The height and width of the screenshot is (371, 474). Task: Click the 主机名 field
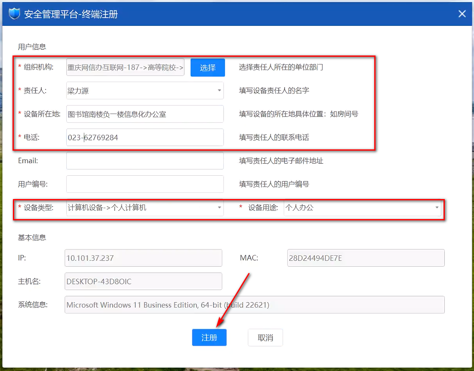143,281
